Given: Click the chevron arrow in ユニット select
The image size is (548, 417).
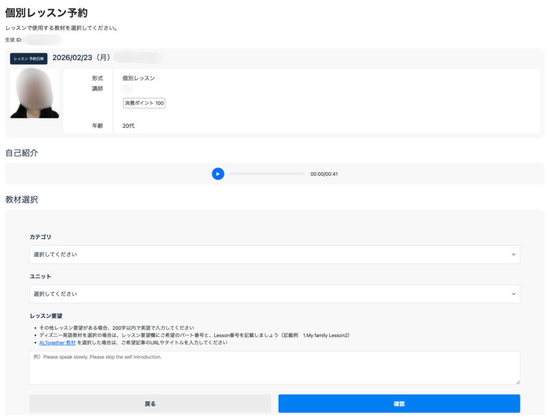Looking at the screenshot, I should click(x=513, y=294).
